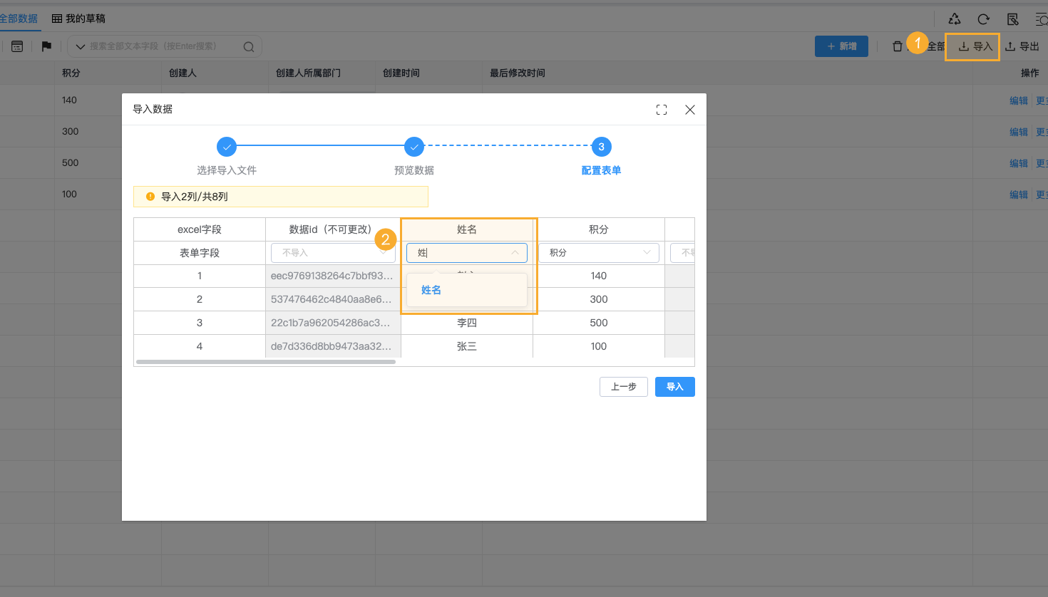Click the horizontal scrollbar in import table
This screenshot has height=597, width=1048.
point(266,362)
